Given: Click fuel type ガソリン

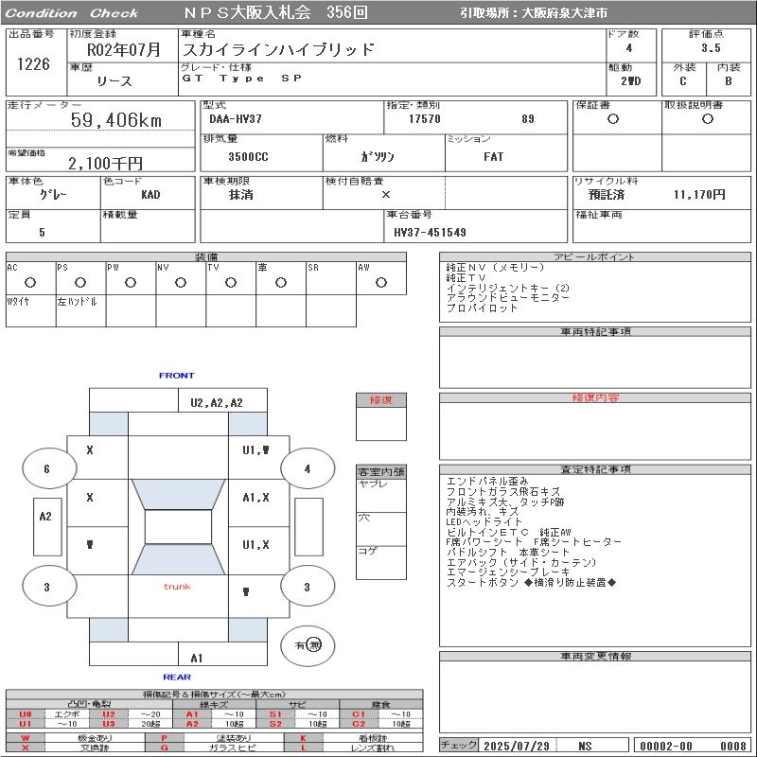Looking at the screenshot, I should tap(378, 156).
